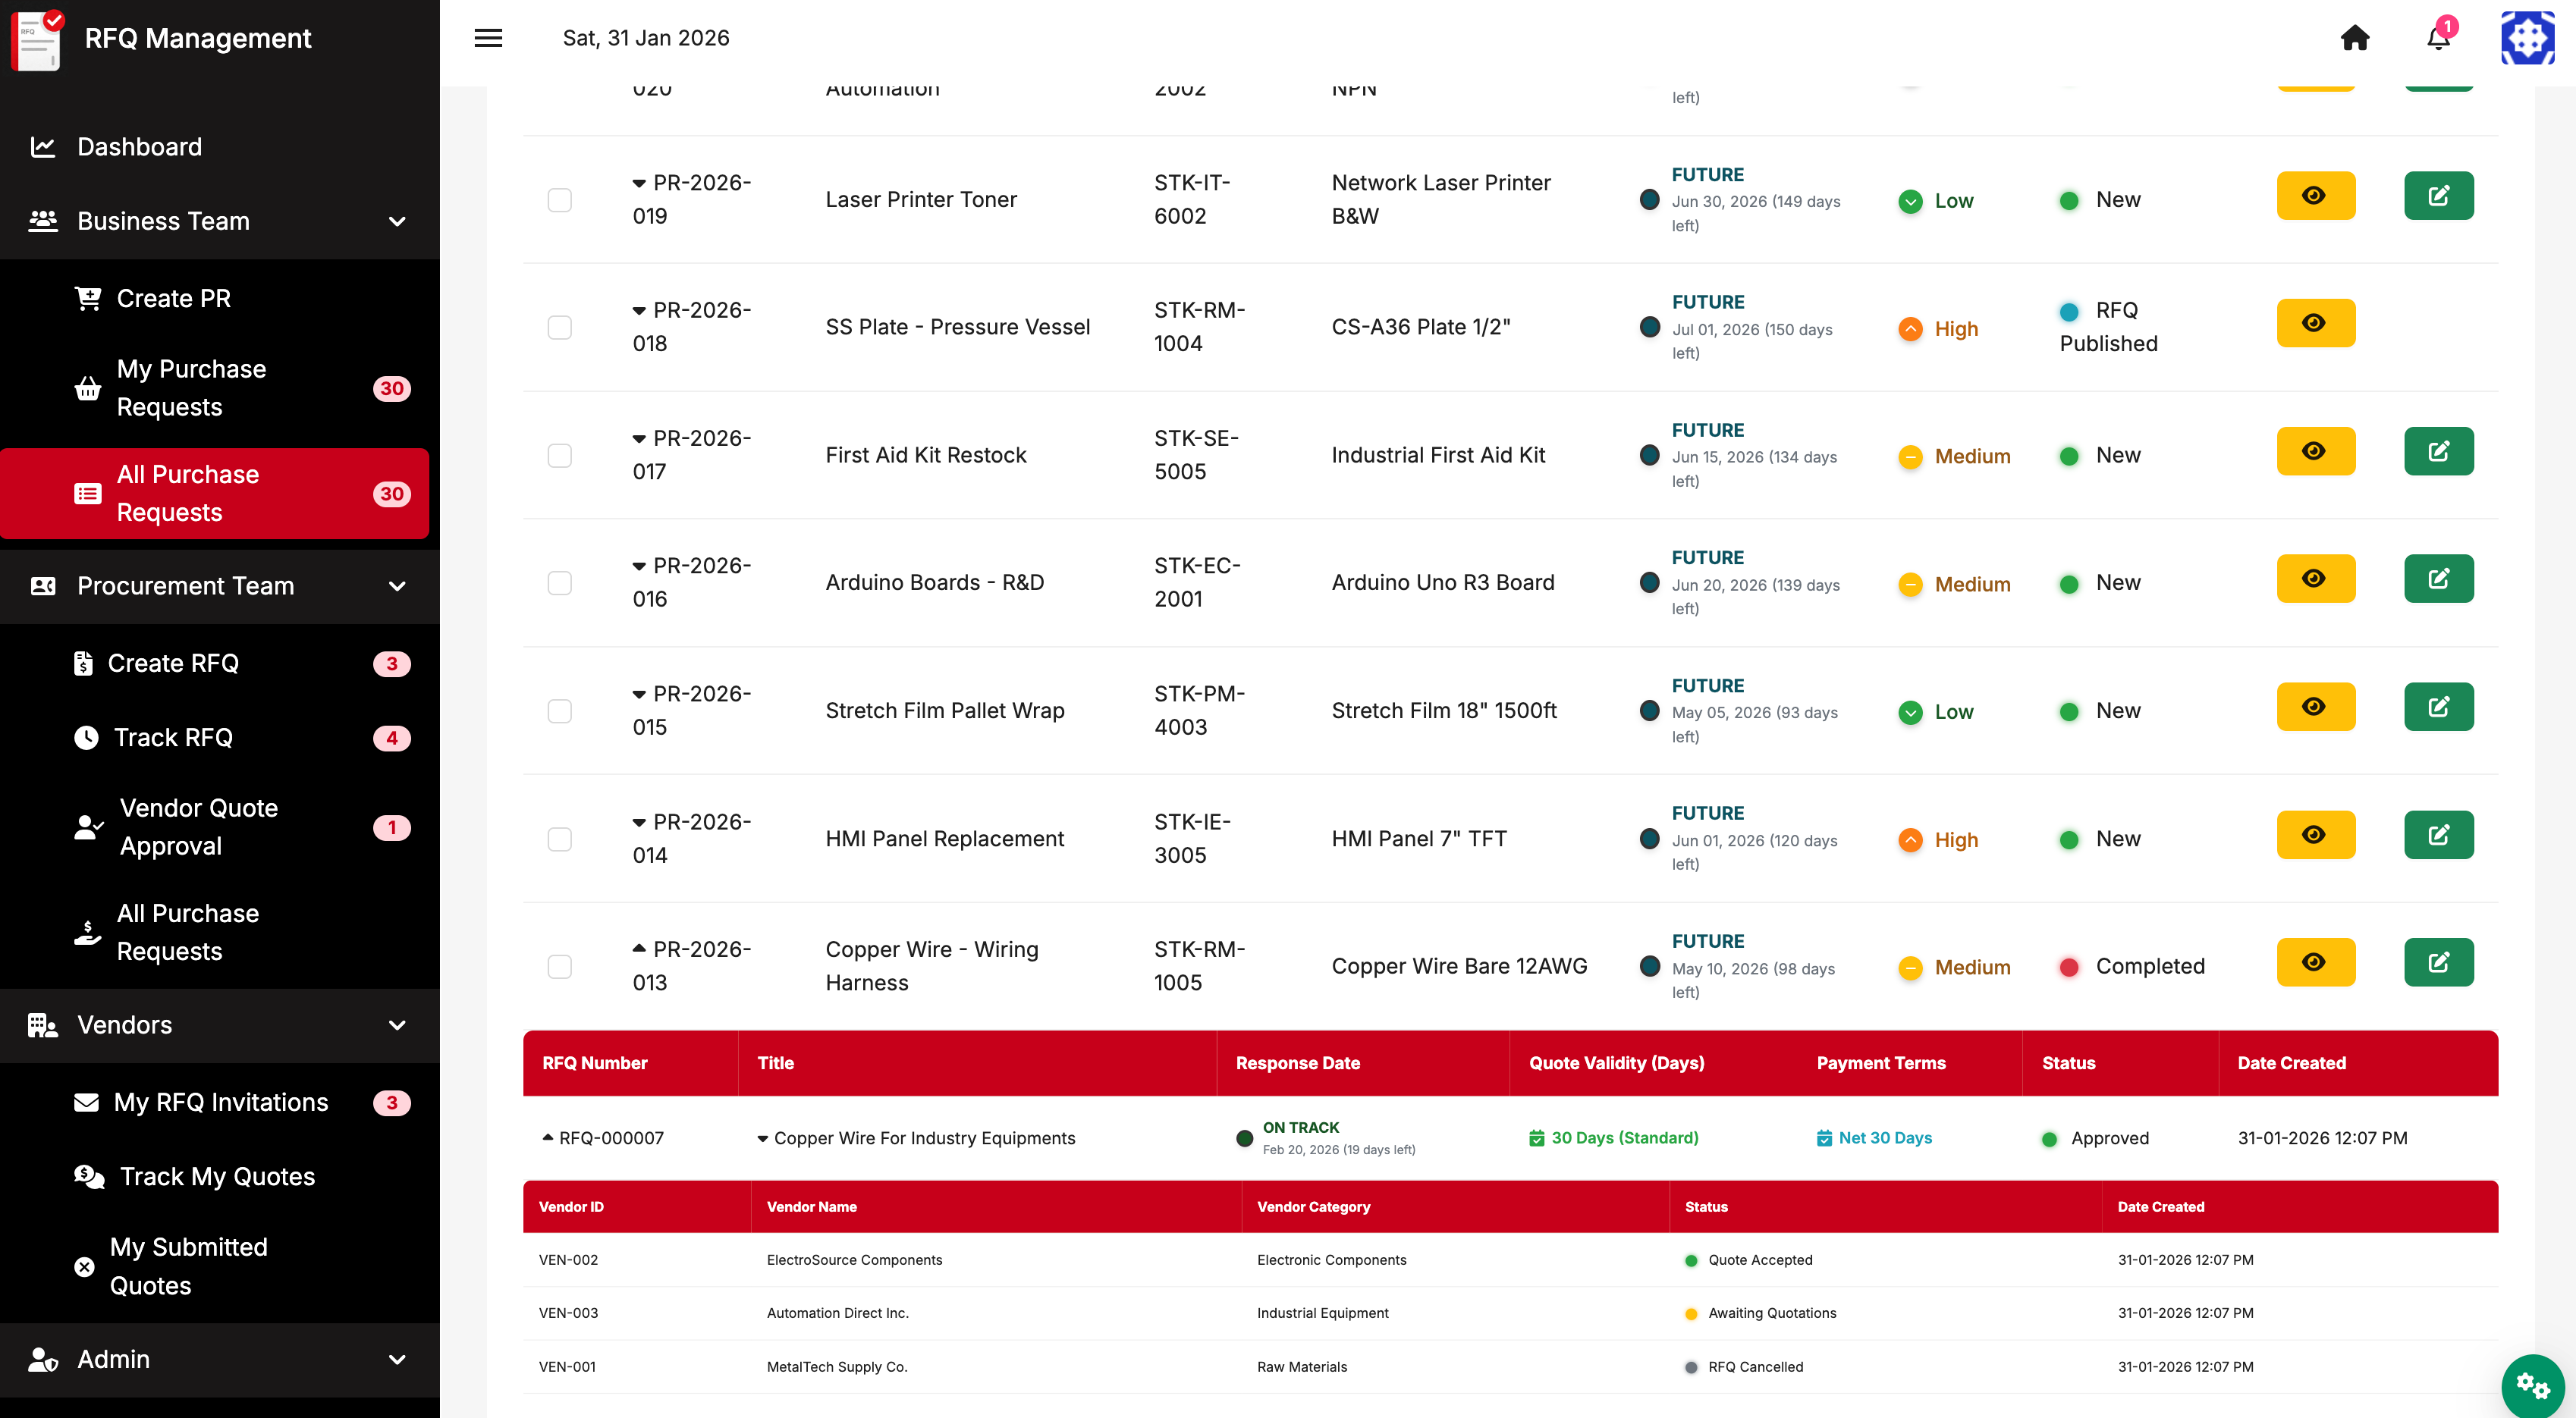
Task: View details of PR-2026-017 with eye button
Action: click(2315, 451)
